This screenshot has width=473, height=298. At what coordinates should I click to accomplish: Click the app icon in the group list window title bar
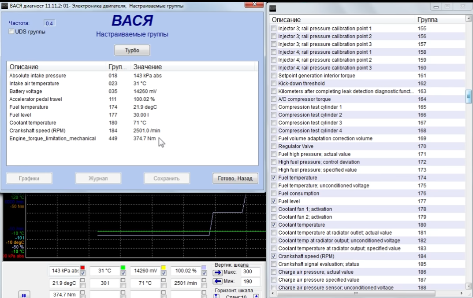click(273, 8)
